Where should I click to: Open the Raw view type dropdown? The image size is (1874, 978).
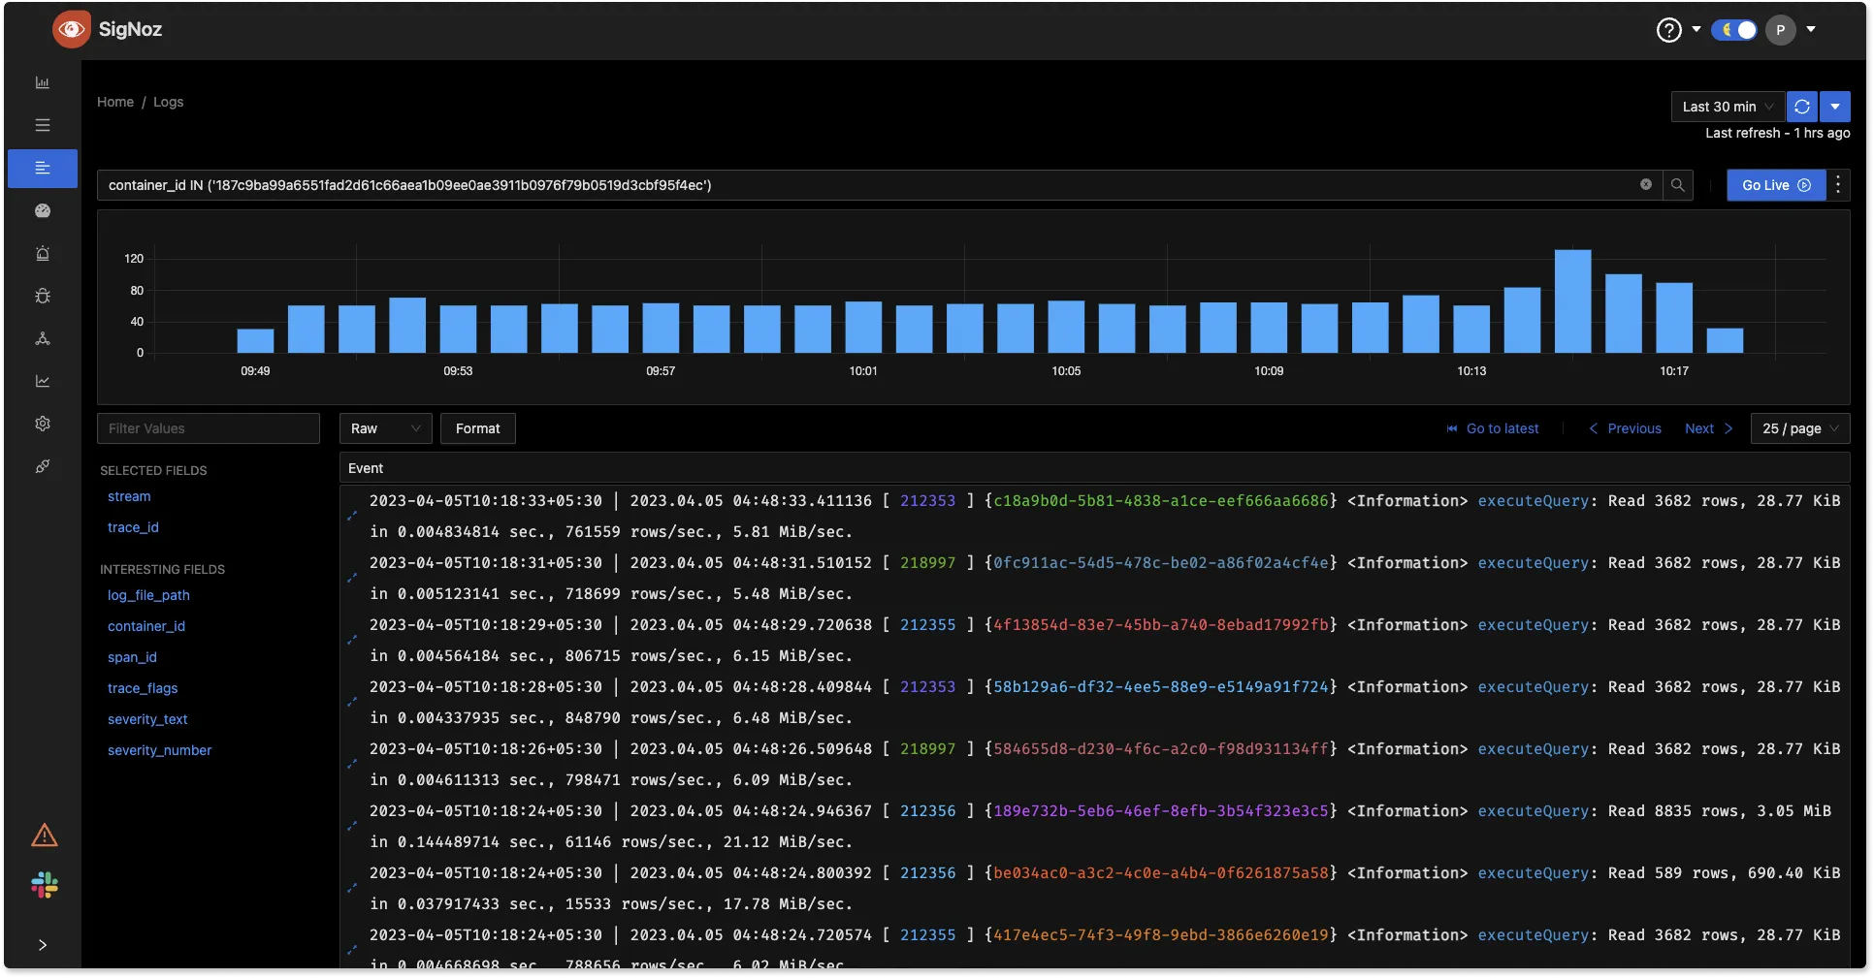[385, 428]
